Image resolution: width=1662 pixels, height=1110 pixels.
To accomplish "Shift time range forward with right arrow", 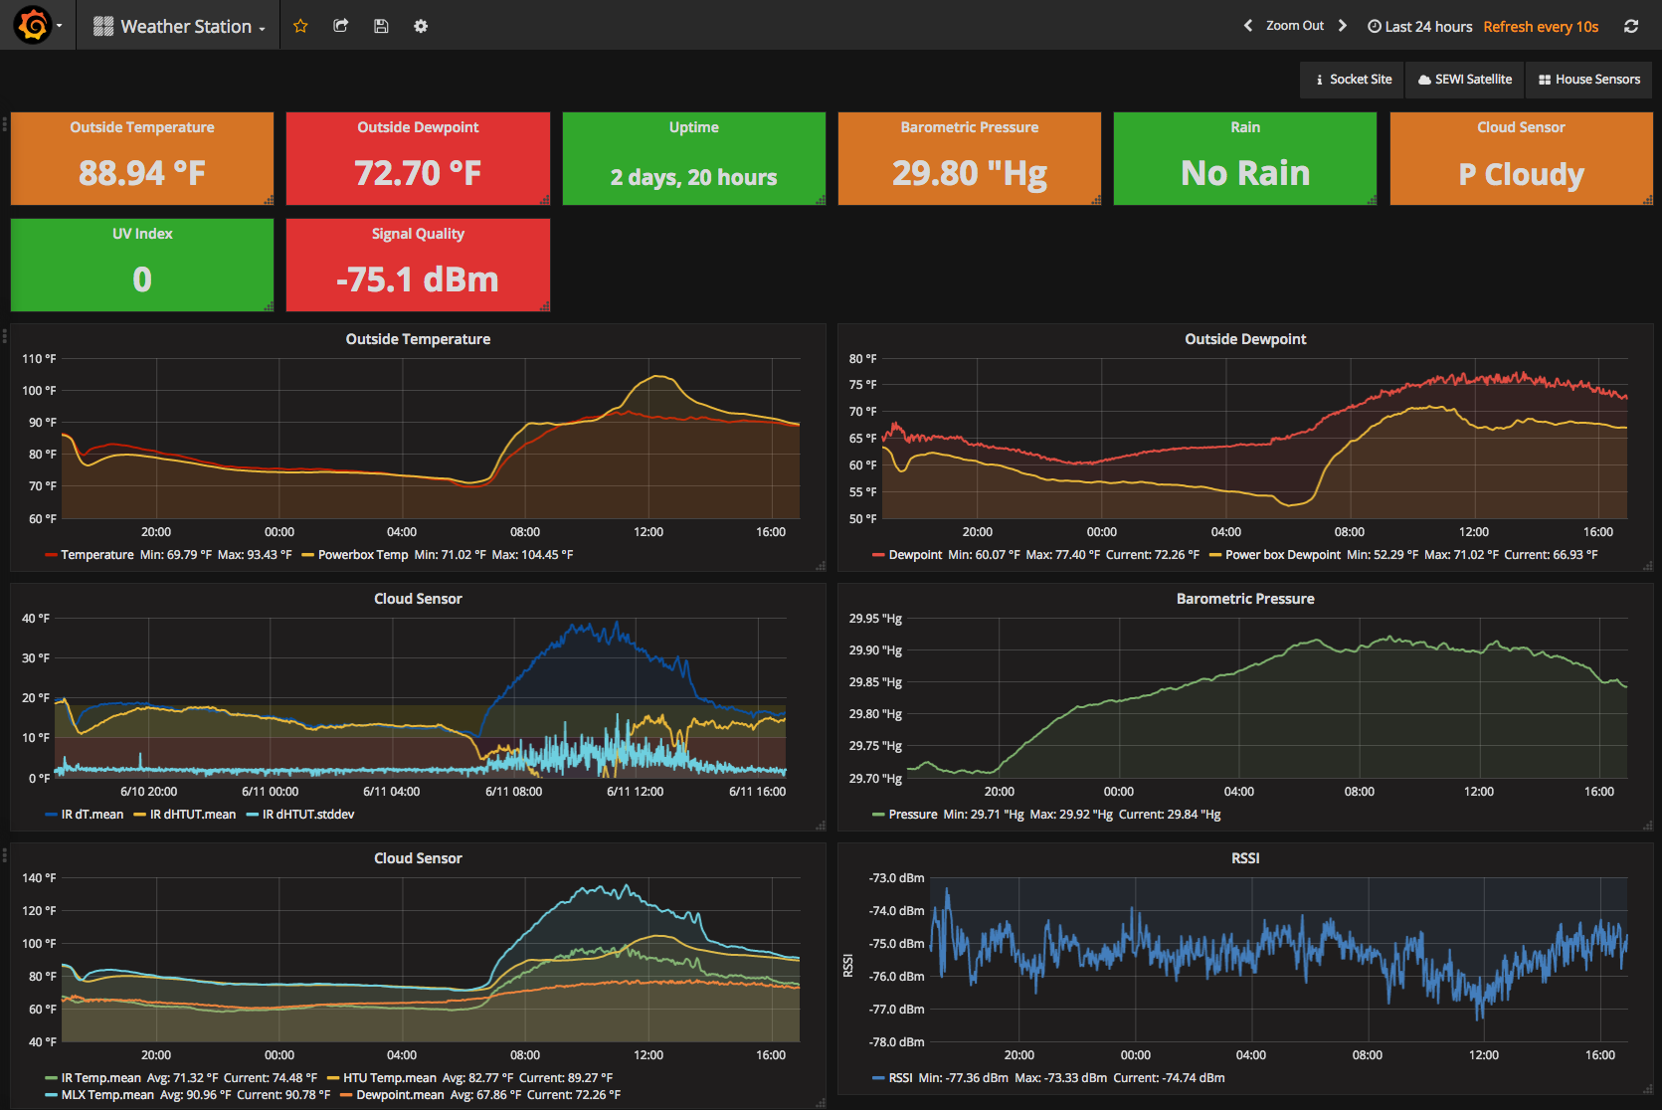I will pos(1343,26).
